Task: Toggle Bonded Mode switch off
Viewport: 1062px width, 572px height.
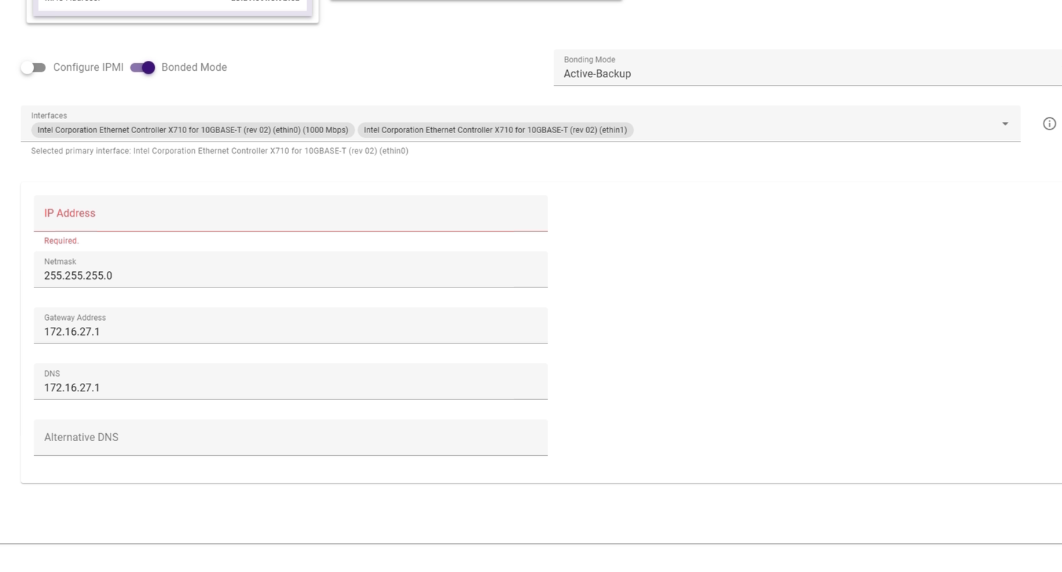Action: pos(142,67)
